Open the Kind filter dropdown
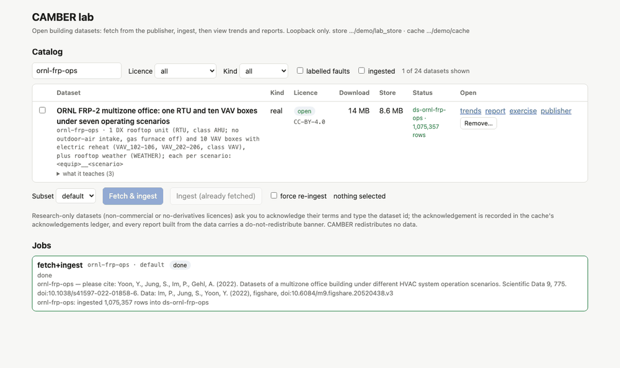Viewport: 620px width, 368px height. pos(263,71)
